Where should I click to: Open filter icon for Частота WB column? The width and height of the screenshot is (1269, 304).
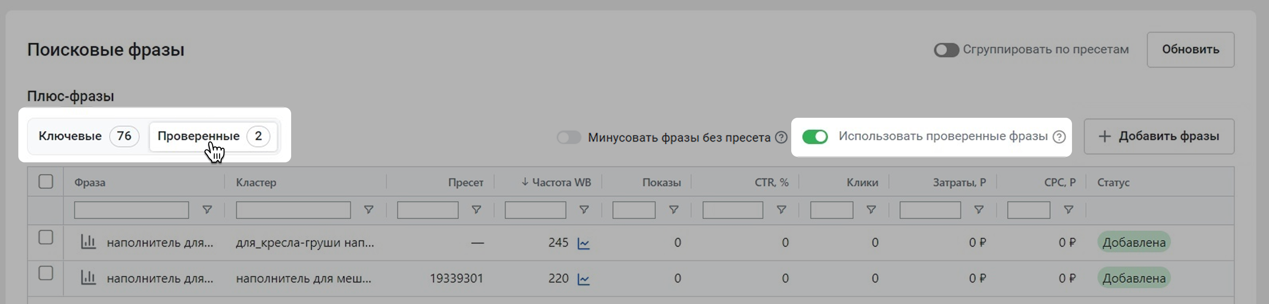pyautogui.click(x=584, y=210)
